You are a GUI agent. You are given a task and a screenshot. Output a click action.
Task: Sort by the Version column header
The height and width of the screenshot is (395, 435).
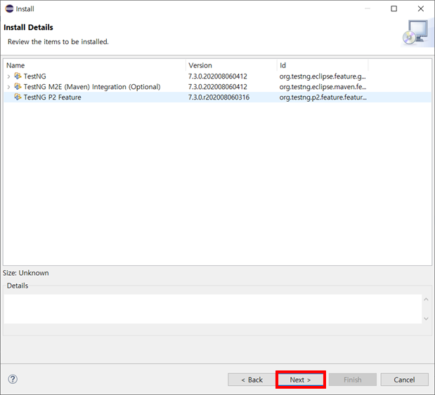[x=231, y=65]
